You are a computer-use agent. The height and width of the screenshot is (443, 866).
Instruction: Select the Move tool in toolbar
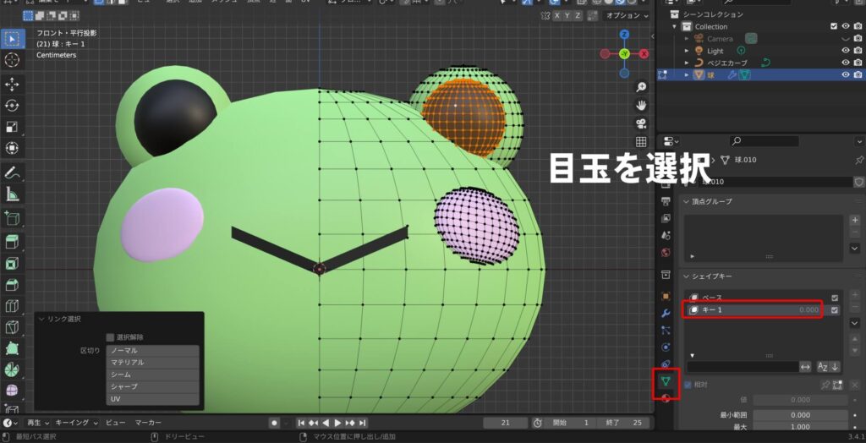coord(13,85)
